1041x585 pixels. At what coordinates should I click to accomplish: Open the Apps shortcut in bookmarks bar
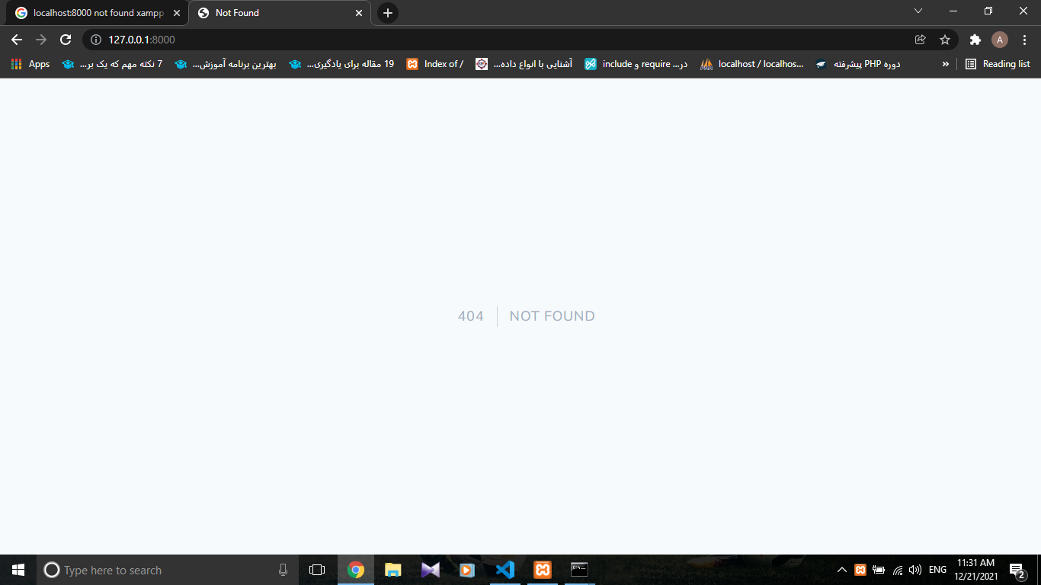coord(30,64)
